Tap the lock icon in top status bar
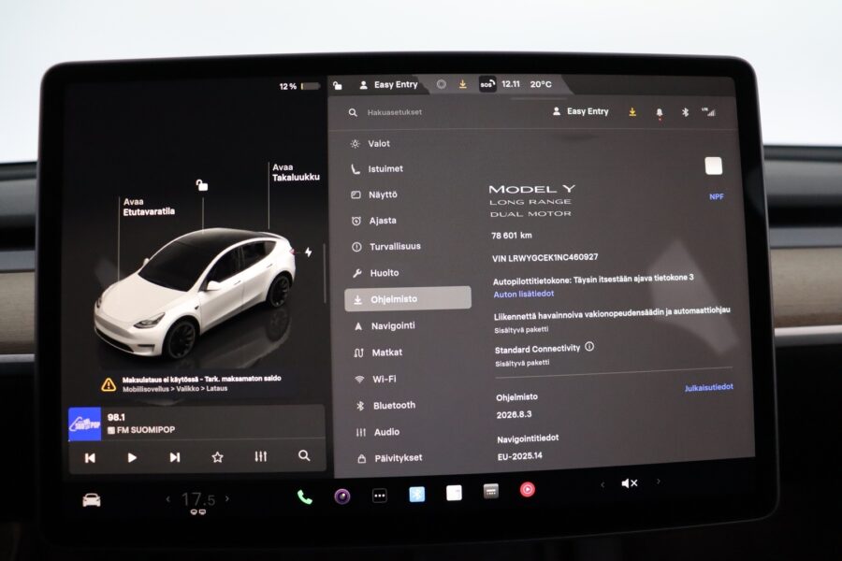Image resolution: width=842 pixels, height=561 pixels. [338, 85]
